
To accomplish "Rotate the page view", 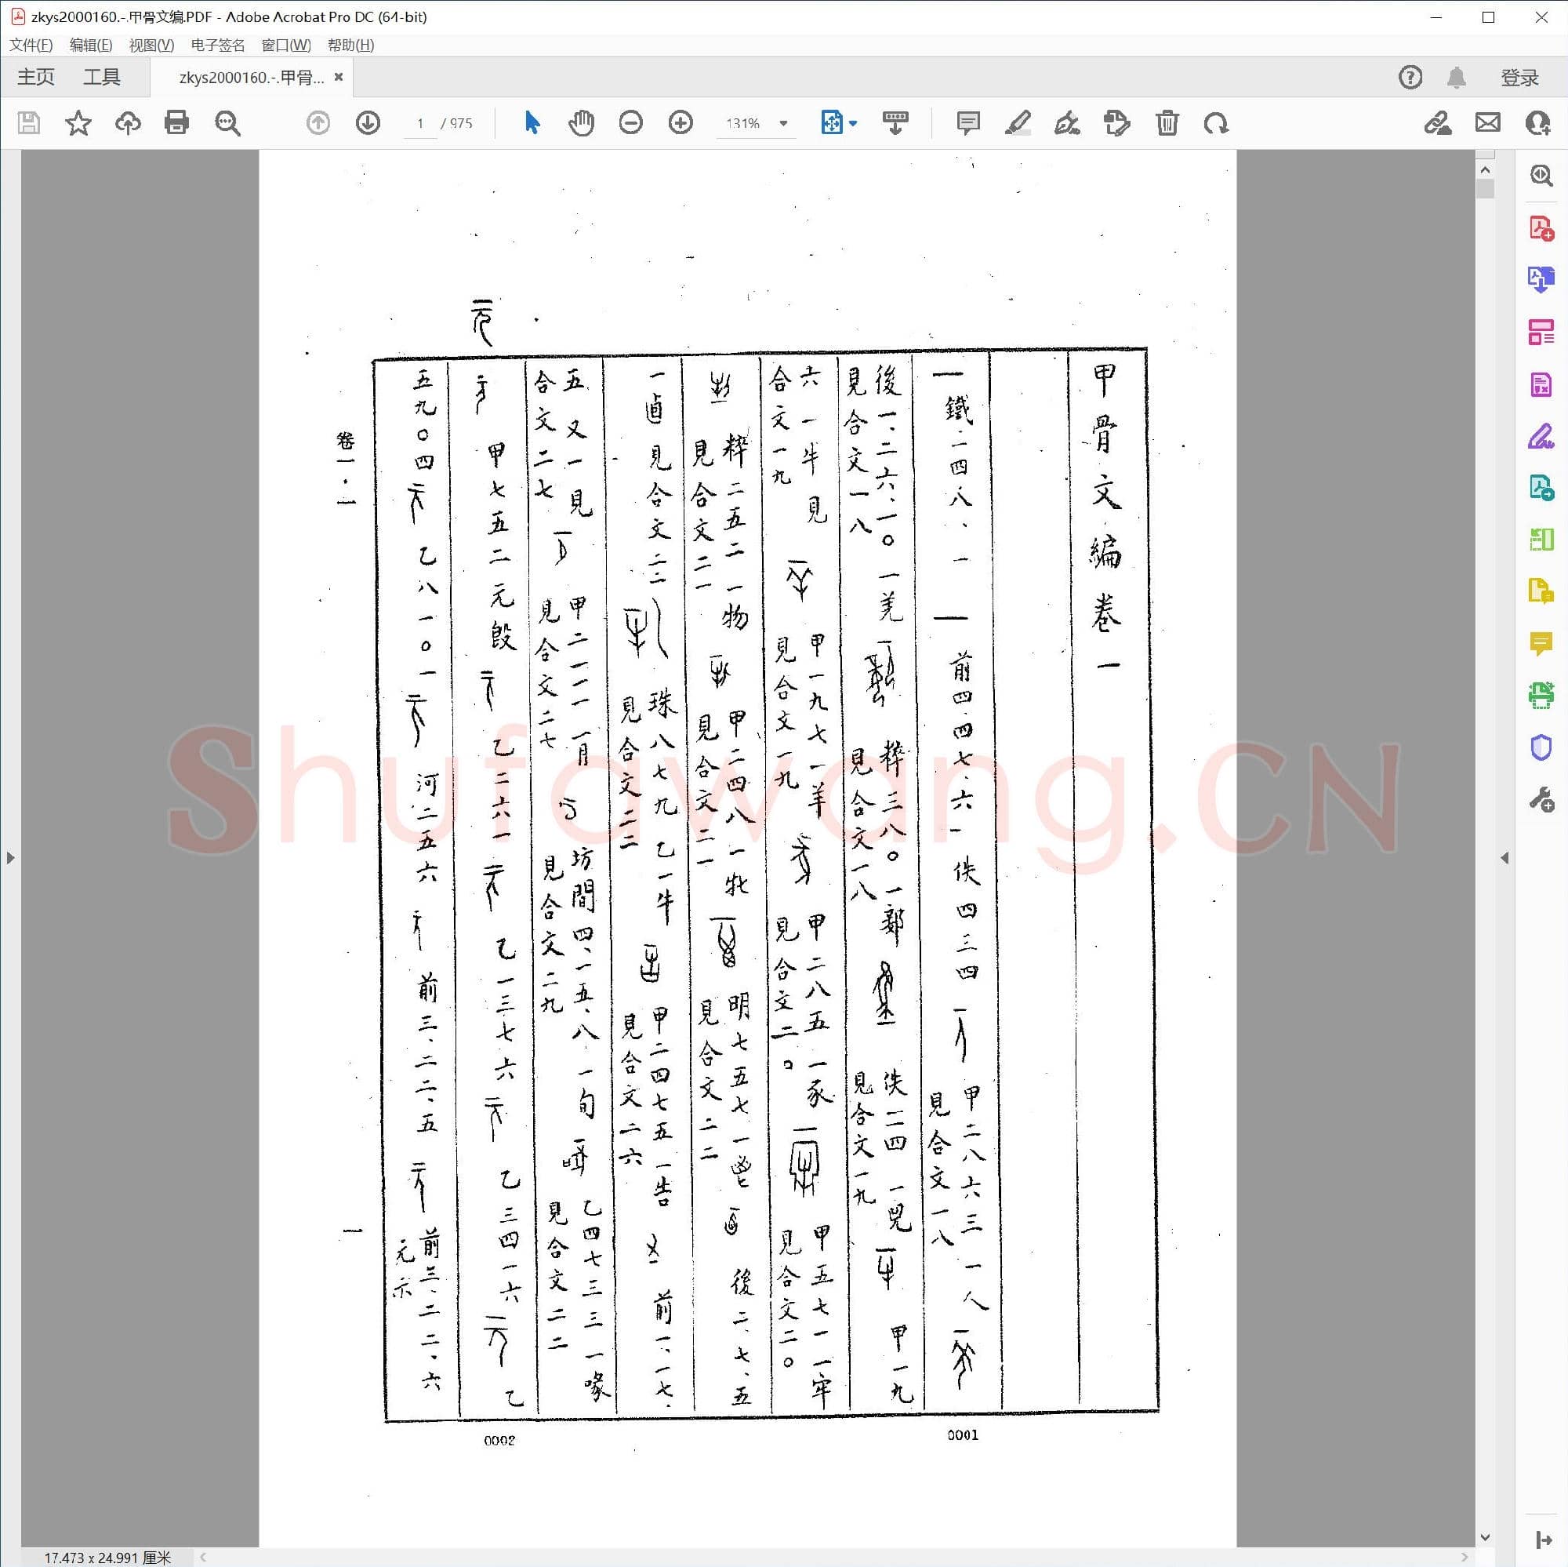I will 1216,123.
